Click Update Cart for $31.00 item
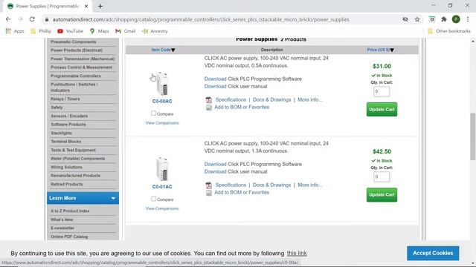This screenshot has width=476, height=267. [x=382, y=109]
